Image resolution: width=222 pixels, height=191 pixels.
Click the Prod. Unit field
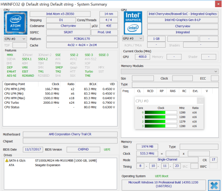(104, 32)
